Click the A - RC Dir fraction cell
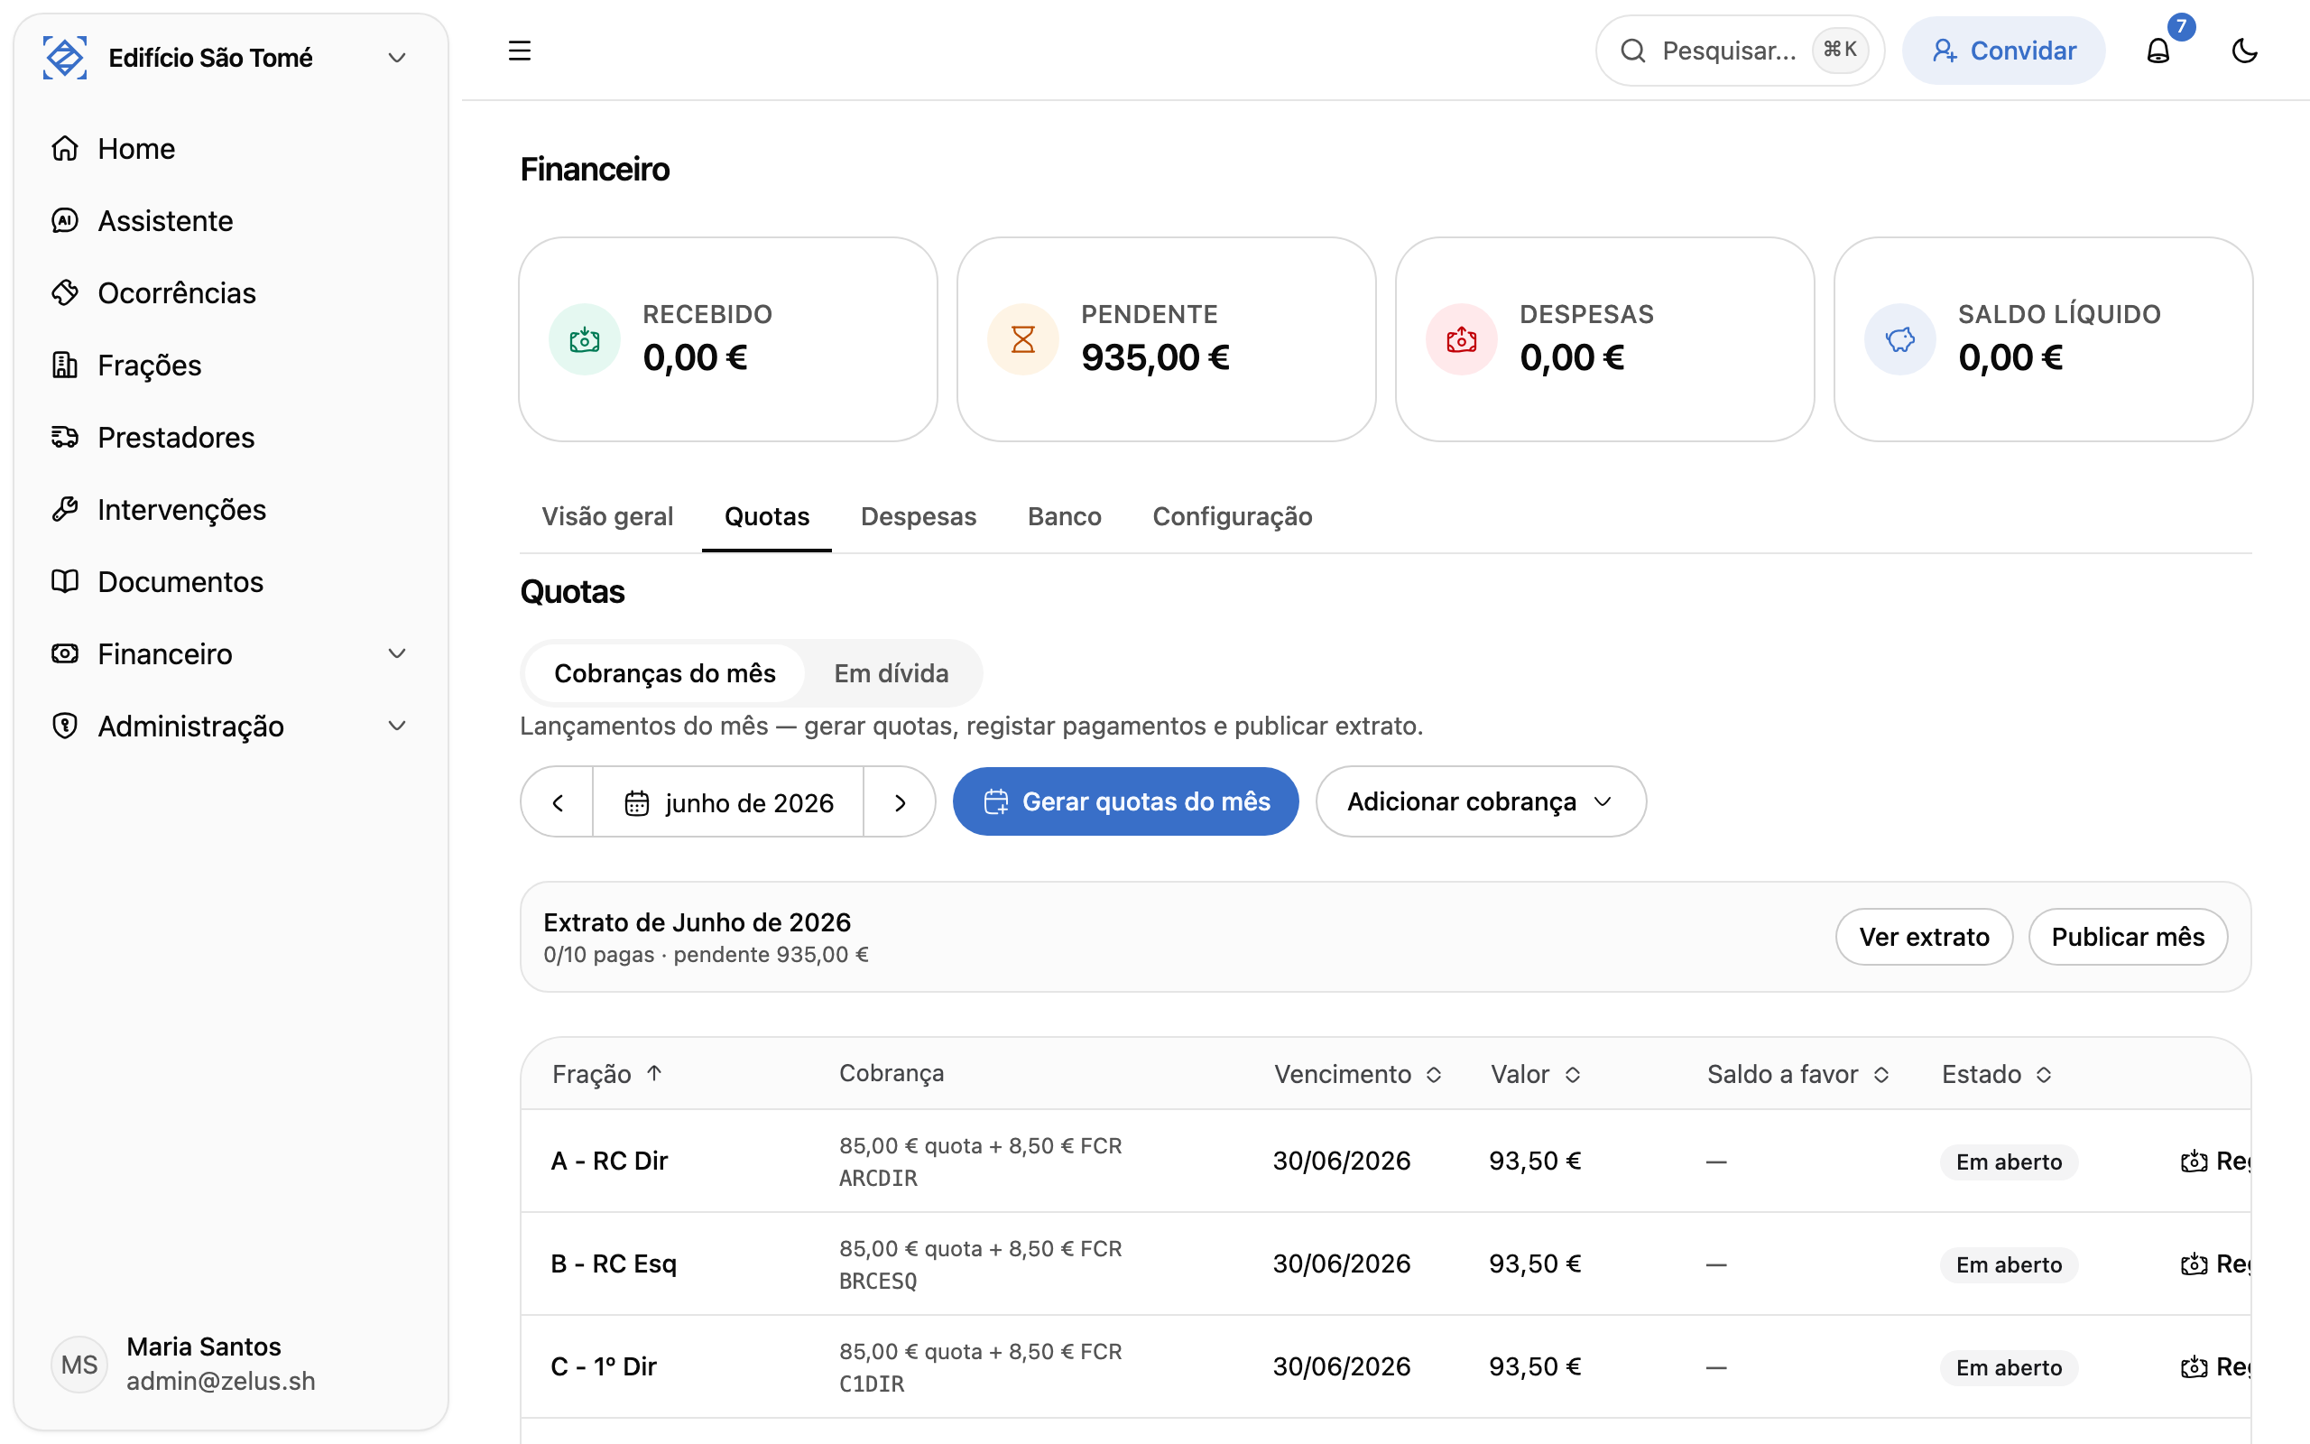2310x1444 pixels. tap(610, 1161)
